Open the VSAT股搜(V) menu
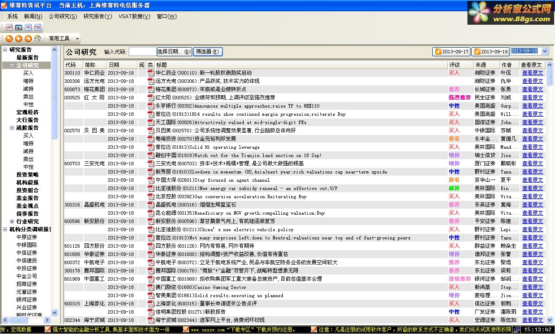Image resolution: width=555 pixels, height=334 pixels. 134,16
